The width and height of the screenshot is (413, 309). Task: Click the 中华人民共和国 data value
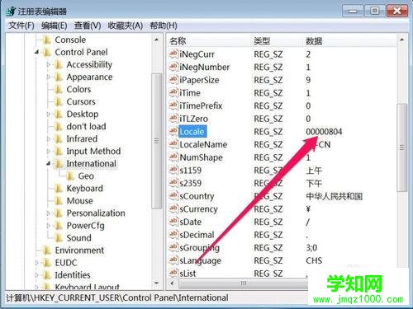point(334,196)
